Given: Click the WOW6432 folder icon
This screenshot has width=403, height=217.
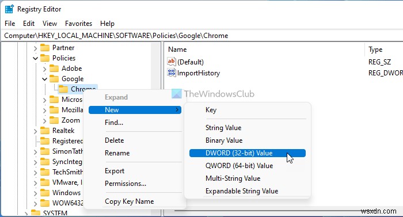Looking at the screenshot, I should point(45,203).
